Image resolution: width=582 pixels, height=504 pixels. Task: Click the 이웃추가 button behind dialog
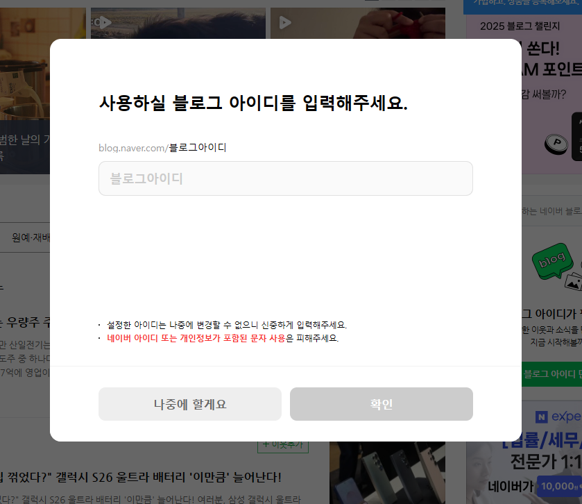283,445
